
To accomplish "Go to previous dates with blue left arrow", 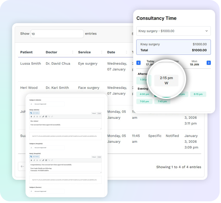I will pos(139,63).
